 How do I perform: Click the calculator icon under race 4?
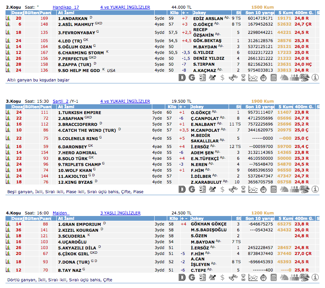pyautogui.click(x=273, y=277)
